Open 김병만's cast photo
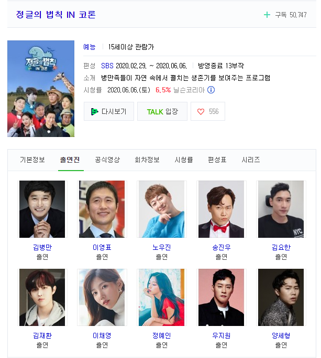 point(42,209)
